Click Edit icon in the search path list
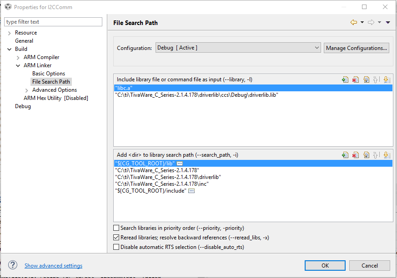397x278 pixels. (x=366, y=155)
